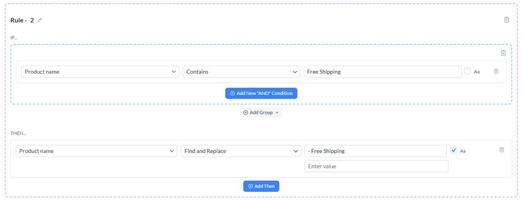Click the empty 'Enter value' replace field
The height and width of the screenshot is (201, 523).
tap(376, 166)
